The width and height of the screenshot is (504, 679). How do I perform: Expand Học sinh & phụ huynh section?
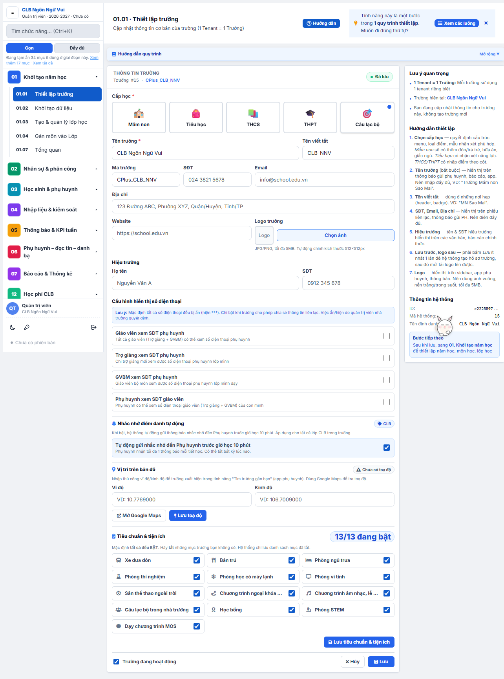[53, 189]
